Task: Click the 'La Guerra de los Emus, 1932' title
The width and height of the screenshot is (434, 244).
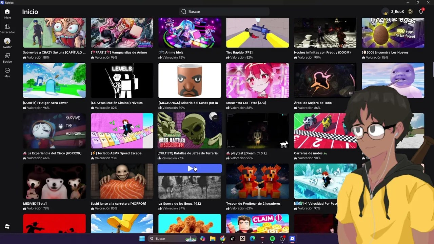Action: 180,204
